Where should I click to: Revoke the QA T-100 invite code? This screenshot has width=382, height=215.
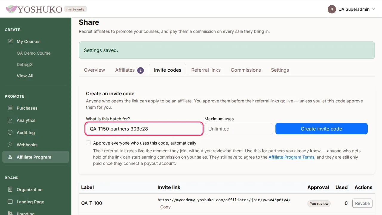point(362,203)
